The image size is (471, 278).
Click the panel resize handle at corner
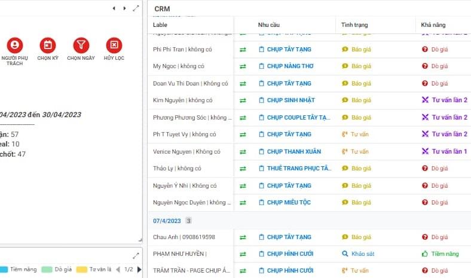[140, 240]
